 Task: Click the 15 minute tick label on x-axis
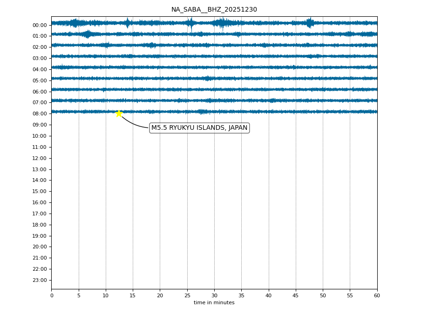(133, 295)
